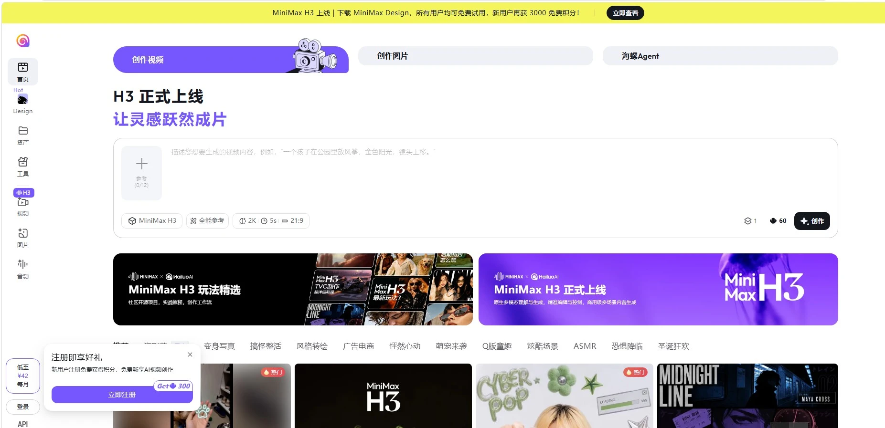885x428 pixels.
Task: Open the MiniMax H3 model selector
Action: click(x=152, y=221)
